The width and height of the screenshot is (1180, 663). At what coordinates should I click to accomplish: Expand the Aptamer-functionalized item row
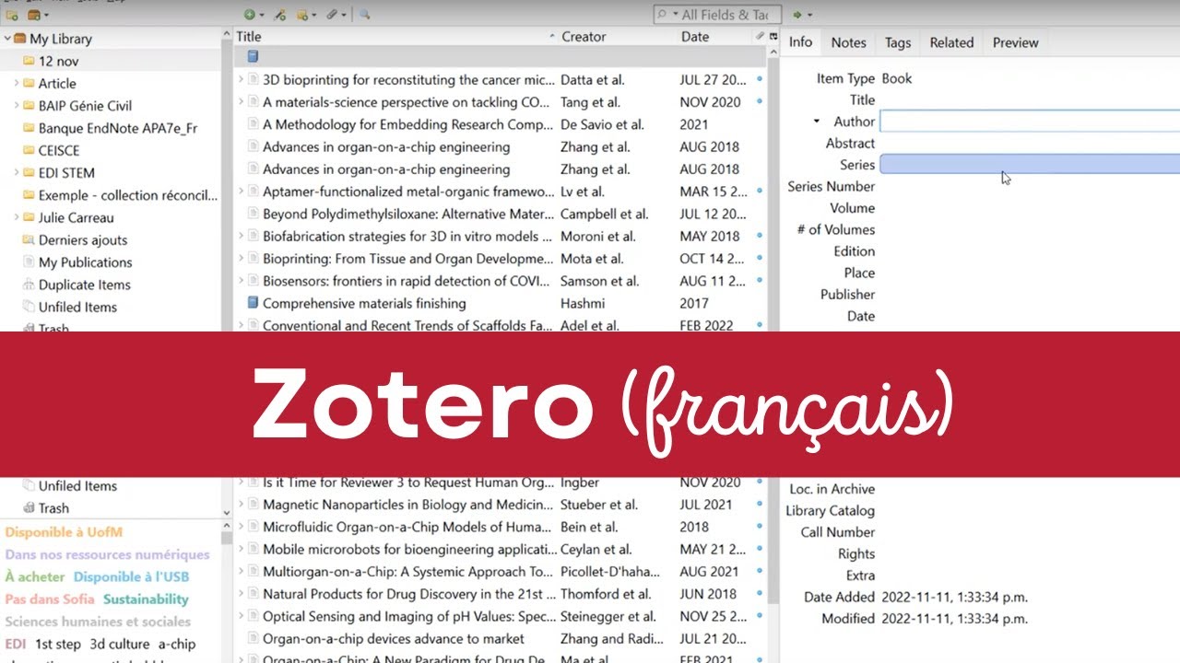[241, 192]
